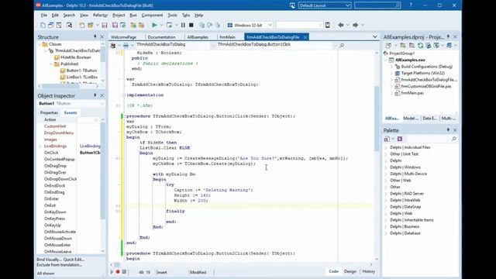Collapse the Published node in Structure tree
This screenshot has width=496, height=279.
[x=52, y=64]
